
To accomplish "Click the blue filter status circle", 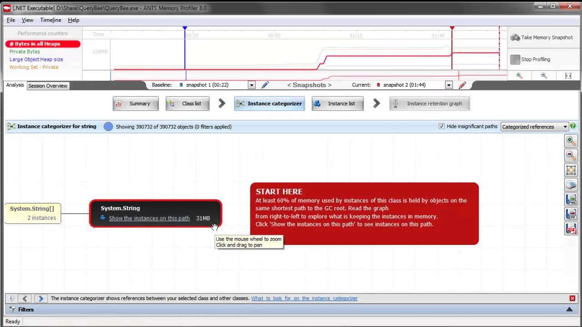I will (108, 127).
